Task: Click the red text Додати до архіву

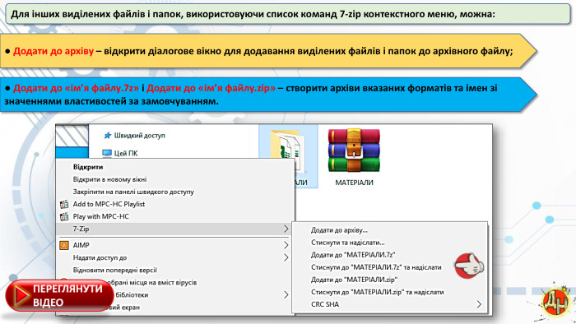Action: coord(53,51)
